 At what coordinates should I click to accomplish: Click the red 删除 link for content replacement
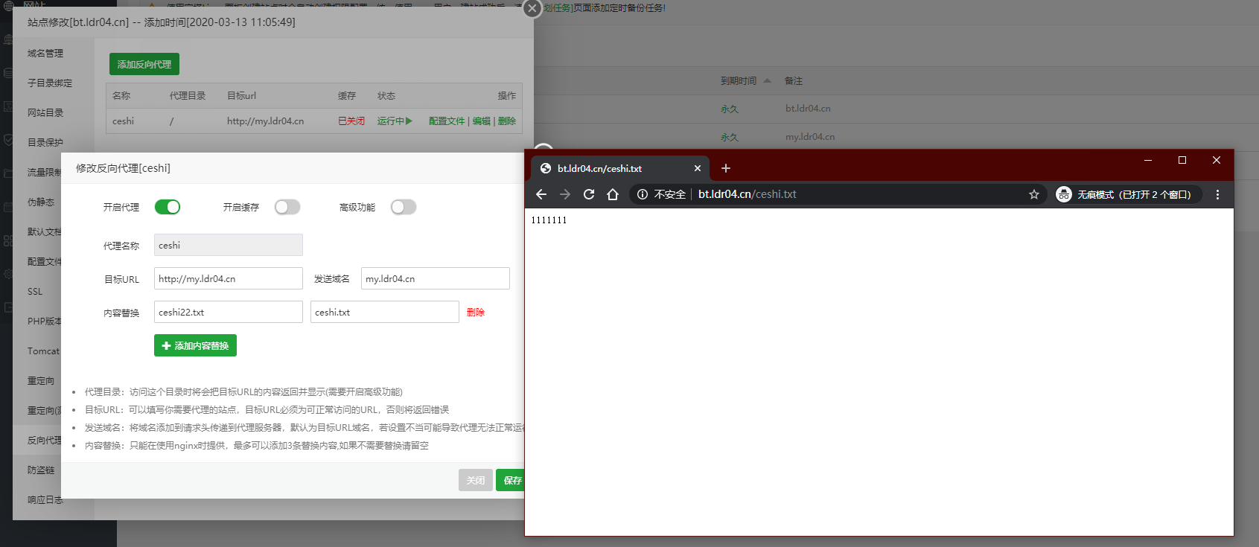[x=475, y=313]
